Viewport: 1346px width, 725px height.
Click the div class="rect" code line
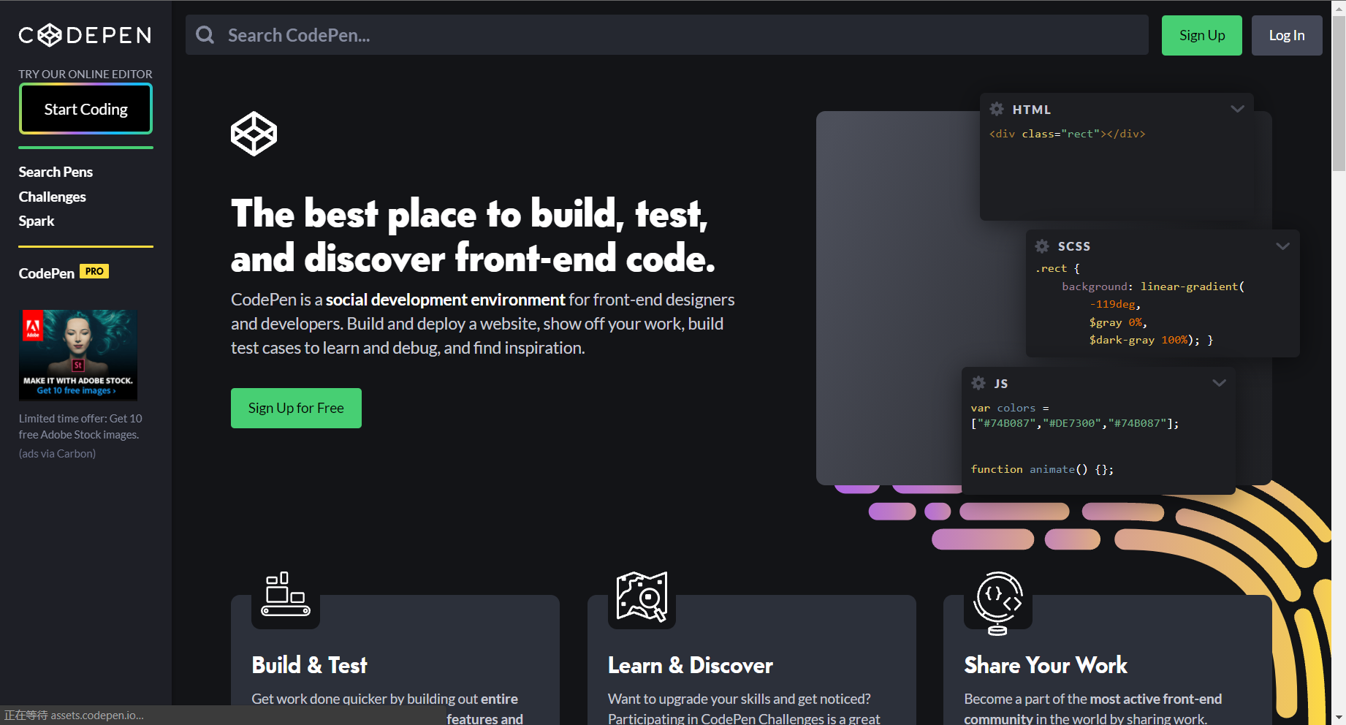coord(1068,134)
